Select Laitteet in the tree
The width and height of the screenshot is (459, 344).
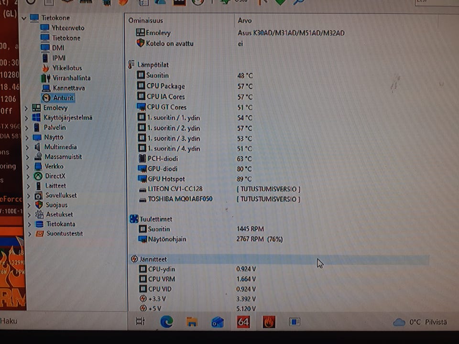(x=55, y=186)
